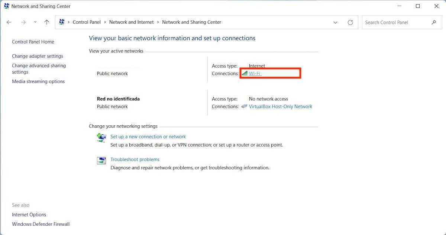Click the Up one level arrow

coord(46,22)
